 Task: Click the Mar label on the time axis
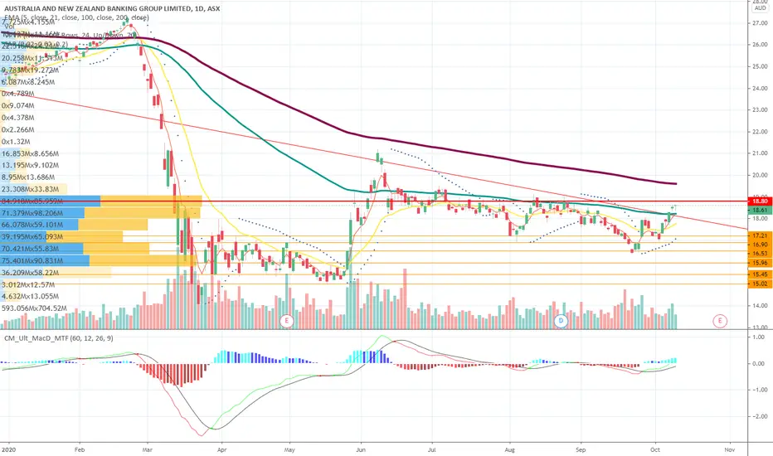click(x=147, y=450)
